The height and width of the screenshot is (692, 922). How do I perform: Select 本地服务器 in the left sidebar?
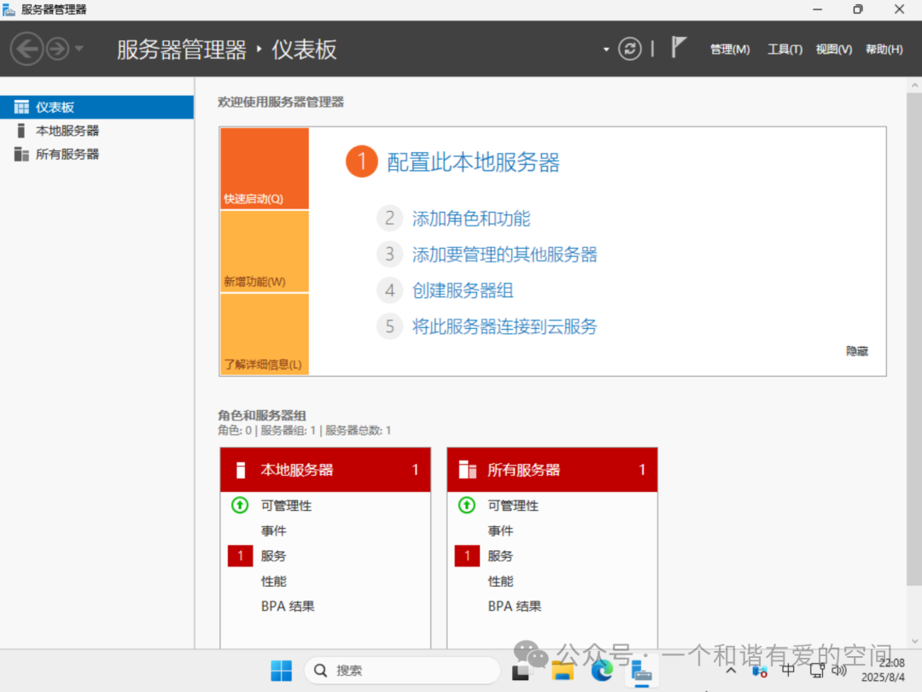[x=67, y=131]
